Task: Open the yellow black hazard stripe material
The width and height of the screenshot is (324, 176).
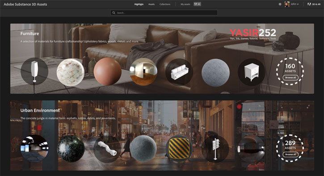Action: (x=179, y=149)
